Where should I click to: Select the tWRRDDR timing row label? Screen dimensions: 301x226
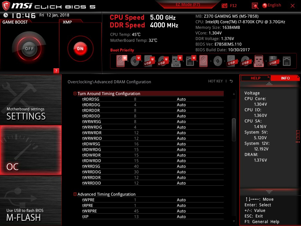coord(91,177)
